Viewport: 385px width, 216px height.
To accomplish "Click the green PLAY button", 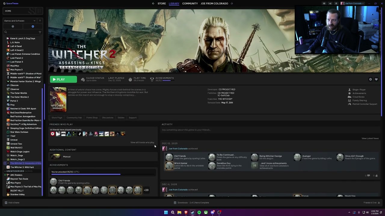I will [63, 79].
